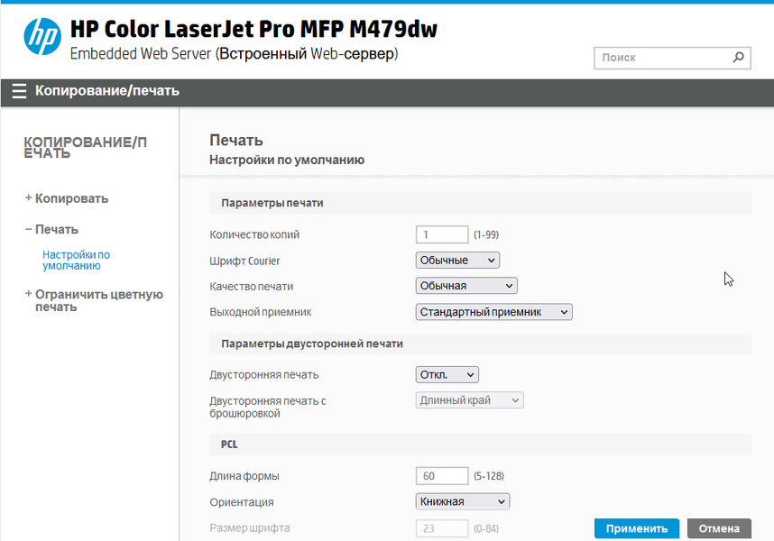Viewport: 774px width, 541px height.
Task: Click the HP logo icon
Action: [x=42, y=37]
